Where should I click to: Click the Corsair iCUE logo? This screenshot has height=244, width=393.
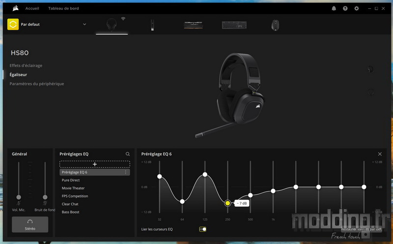pos(15,8)
